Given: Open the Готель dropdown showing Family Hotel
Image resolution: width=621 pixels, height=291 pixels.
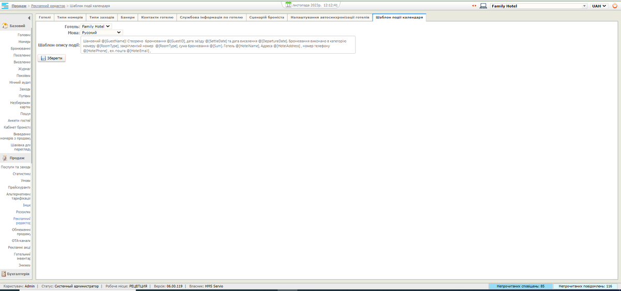Looking at the screenshot, I should click(x=96, y=26).
